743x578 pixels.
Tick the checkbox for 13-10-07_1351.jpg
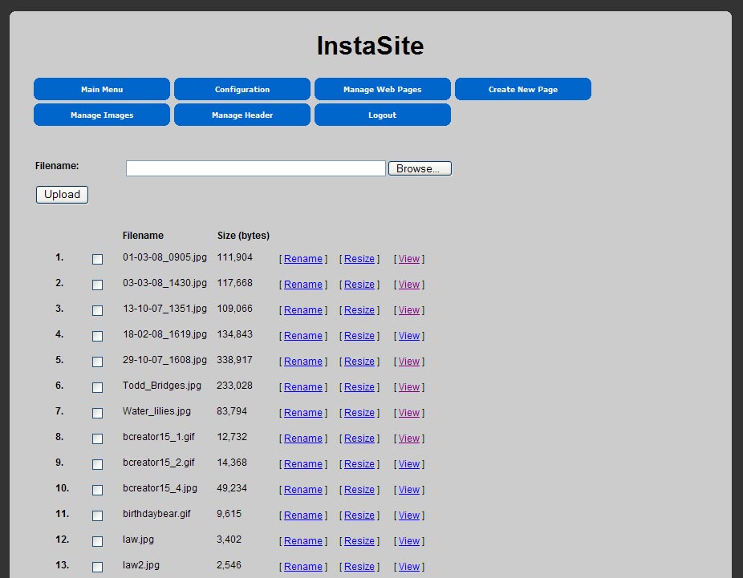click(x=97, y=310)
